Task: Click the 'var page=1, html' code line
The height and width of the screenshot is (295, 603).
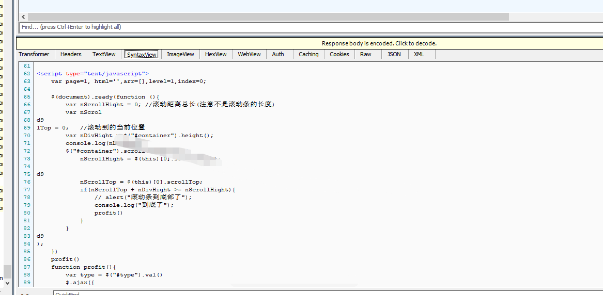Action: [x=129, y=81]
